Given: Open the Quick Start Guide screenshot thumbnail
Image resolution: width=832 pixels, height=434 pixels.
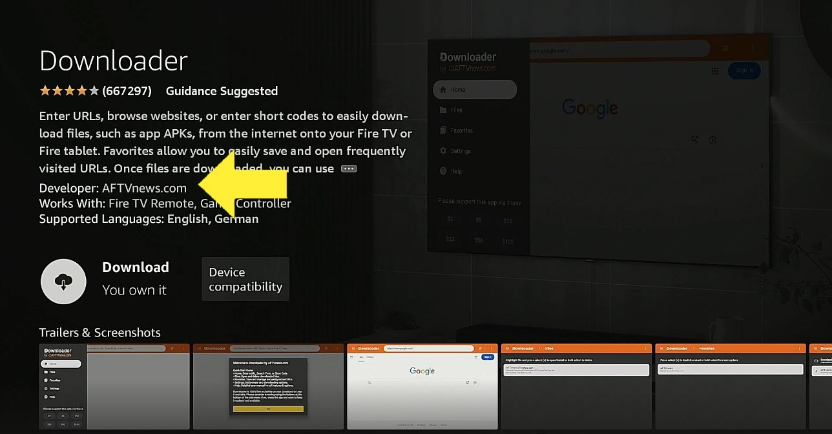Looking at the screenshot, I should [x=267, y=387].
